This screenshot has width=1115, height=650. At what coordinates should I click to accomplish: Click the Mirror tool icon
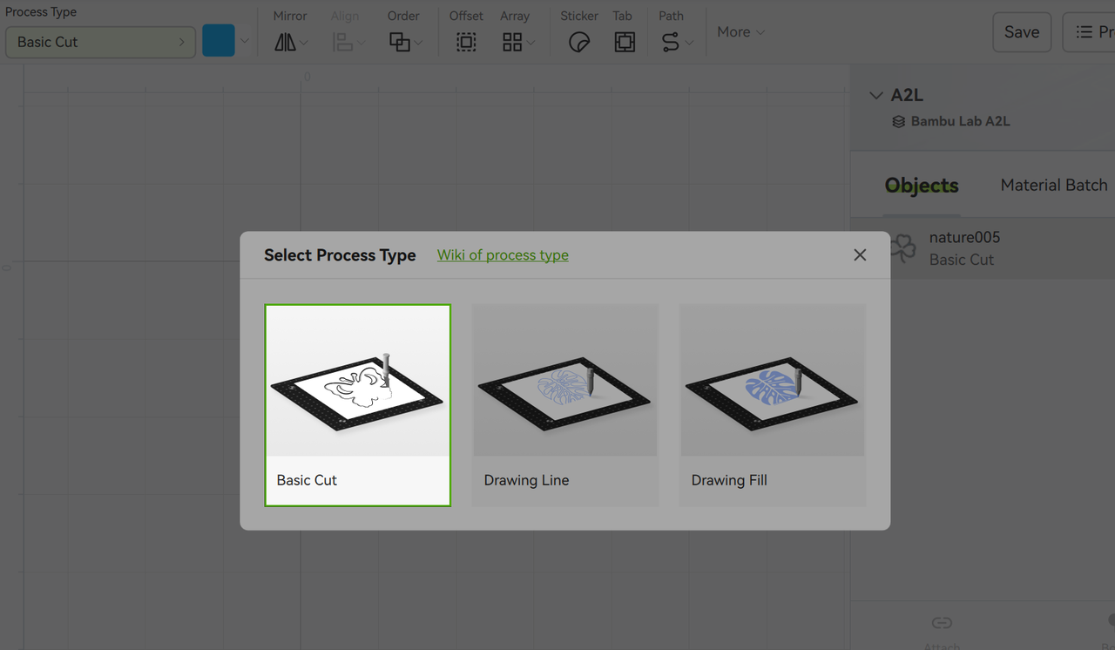pyautogui.click(x=285, y=42)
